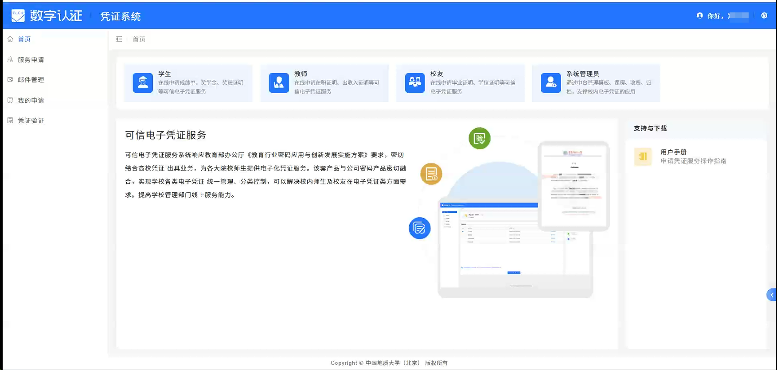This screenshot has width=777, height=370.
Task: Click the power logout icon in header
Action: click(x=764, y=16)
